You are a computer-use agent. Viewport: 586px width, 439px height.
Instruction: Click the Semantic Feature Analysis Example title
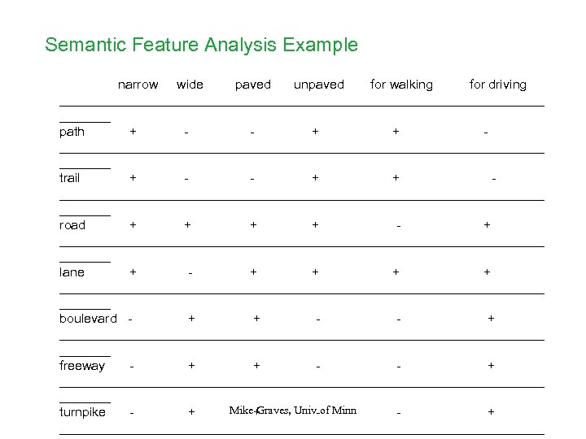coord(201,45)
